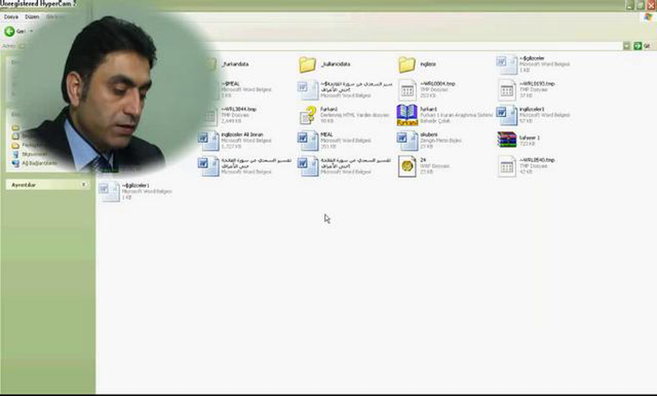Select the MEAL Word document without ~$ prefix
This screenshot has width=657, height=396.
307,141
